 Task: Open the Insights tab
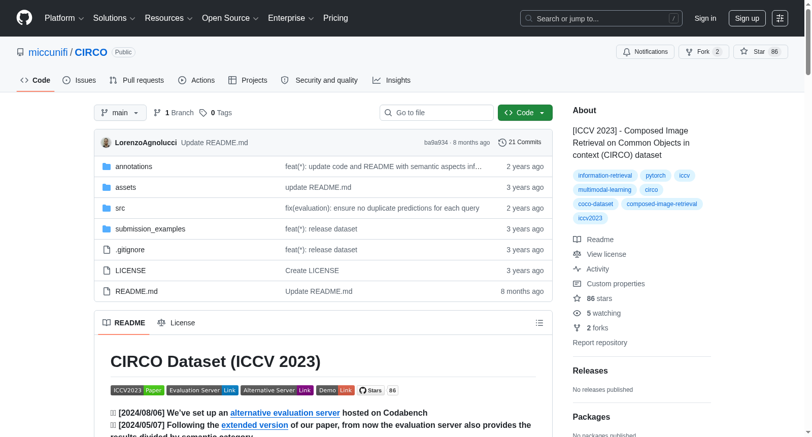pos(391,80)
